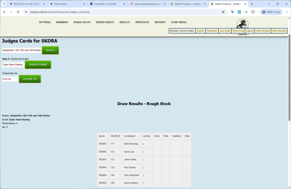Click the Enter Results link
Screen dimensions: 291x189
(263, 31)
